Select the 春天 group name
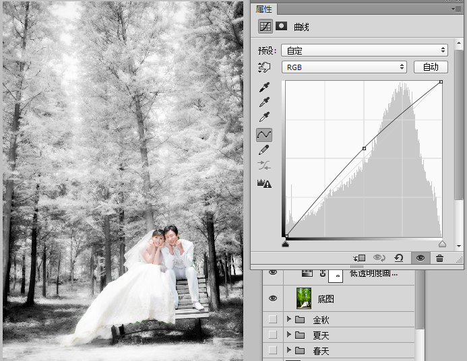The image size is (467, 361). pyautogui.click(x=321, y=351)
